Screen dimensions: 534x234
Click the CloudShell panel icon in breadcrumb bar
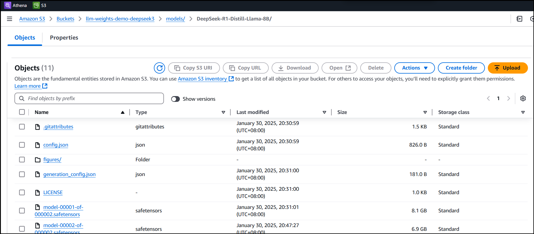(x=519, y=19)
